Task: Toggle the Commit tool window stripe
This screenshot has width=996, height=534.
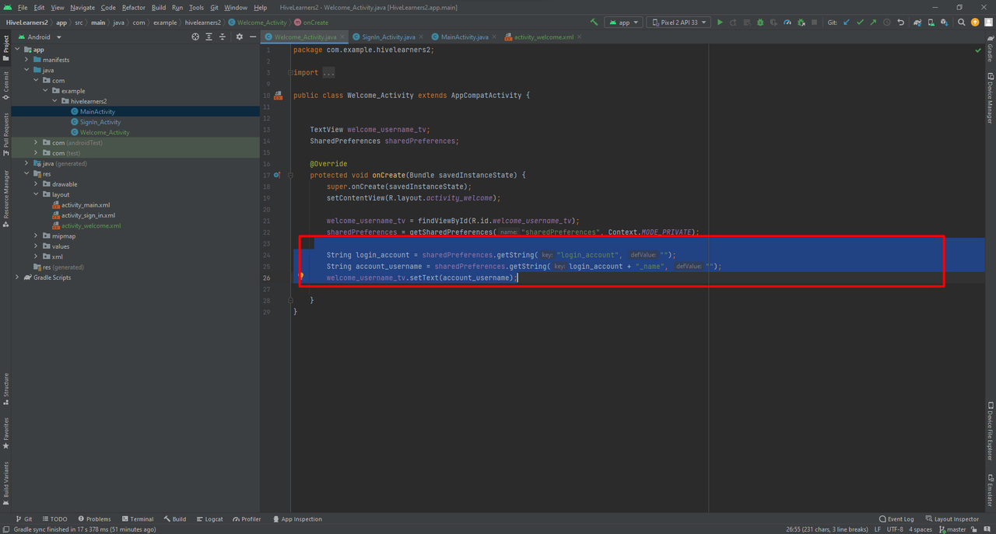Action: click(5, 86)
